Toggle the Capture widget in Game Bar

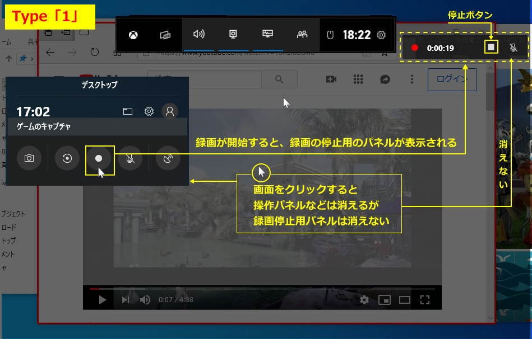pyautogui.click(x=233, y=34)
